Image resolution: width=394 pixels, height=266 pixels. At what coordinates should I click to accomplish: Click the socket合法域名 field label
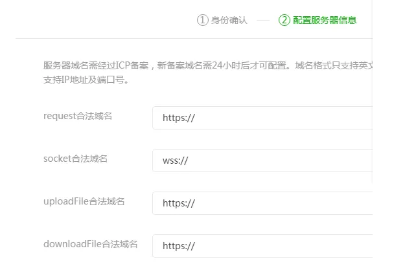click(75, 159)
